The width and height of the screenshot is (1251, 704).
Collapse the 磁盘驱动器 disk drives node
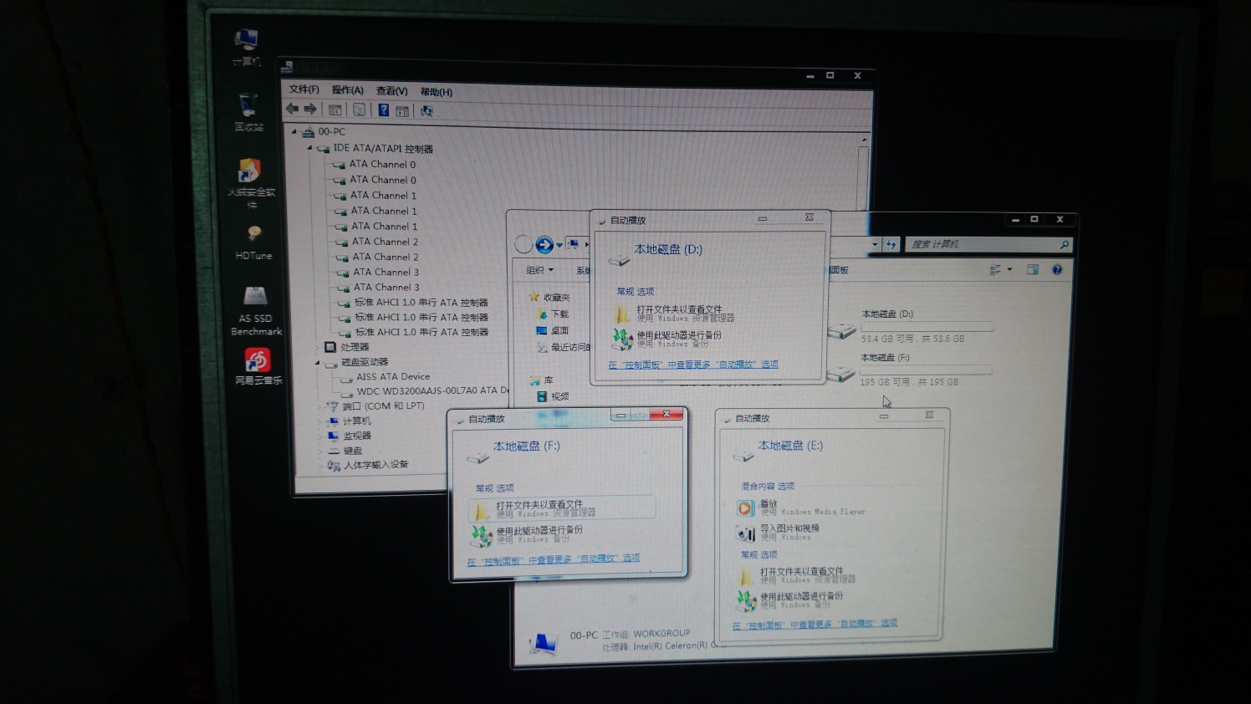point(318,363)
